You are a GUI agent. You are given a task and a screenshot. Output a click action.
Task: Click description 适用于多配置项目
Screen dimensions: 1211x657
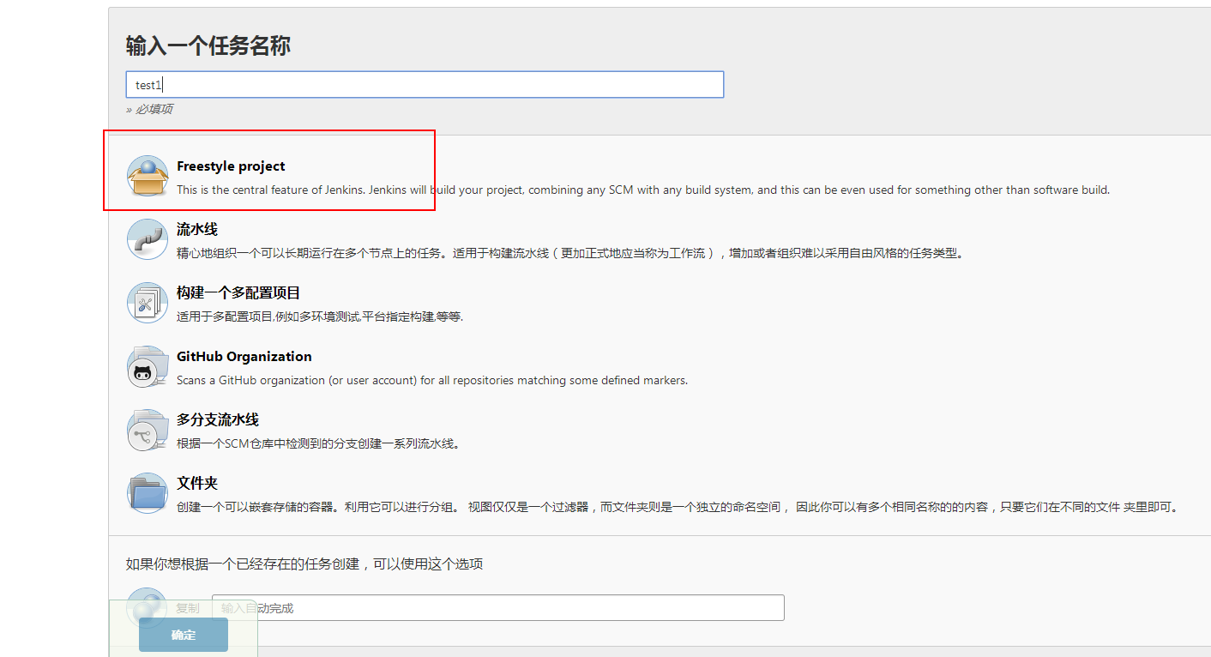320,316
